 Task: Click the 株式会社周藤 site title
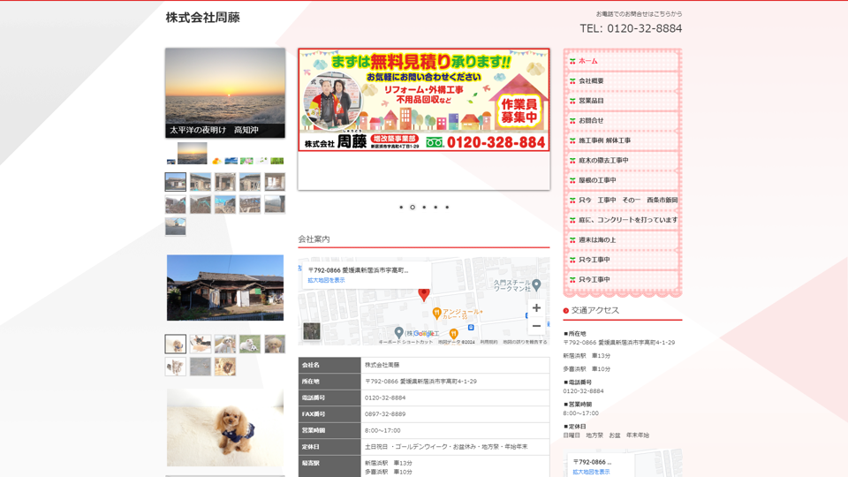pyautogui.click(x=202, y=18)
